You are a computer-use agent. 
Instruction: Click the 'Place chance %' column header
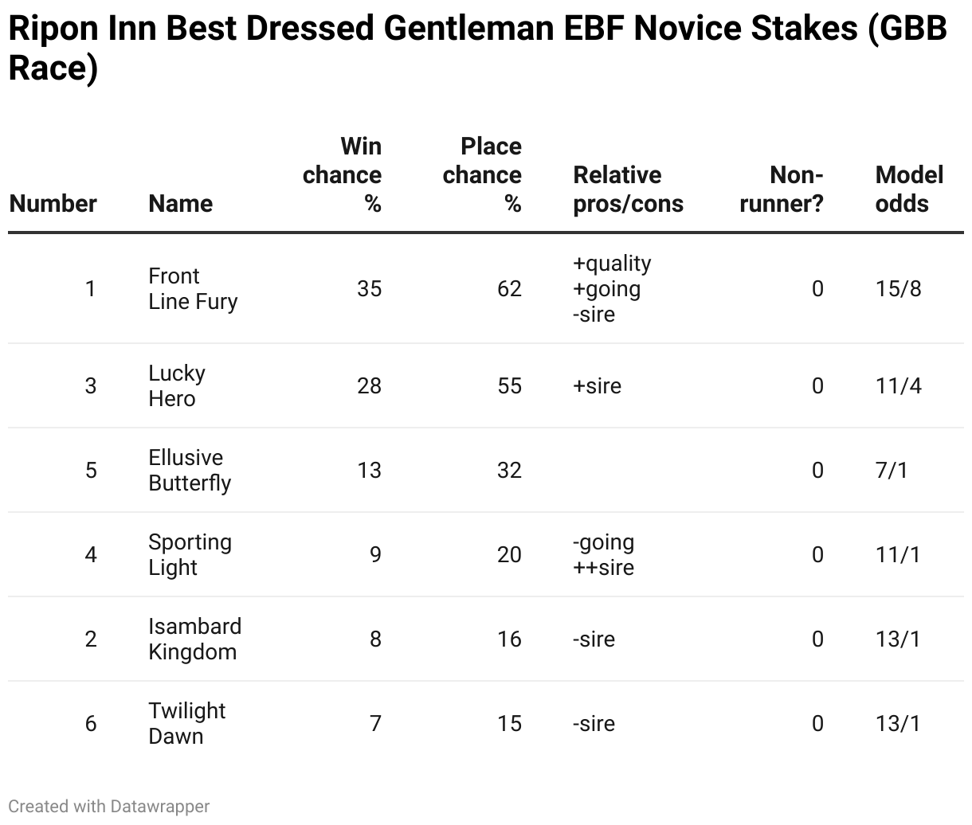pos(482,174)
